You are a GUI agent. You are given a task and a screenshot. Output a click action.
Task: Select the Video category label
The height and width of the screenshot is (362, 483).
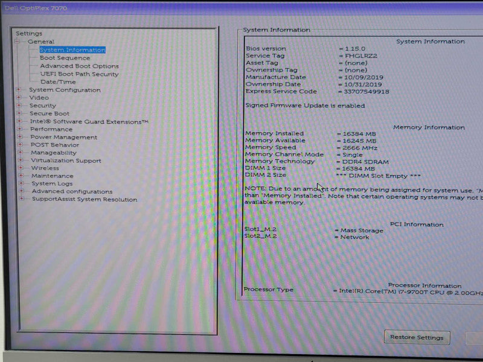point(39,98)
